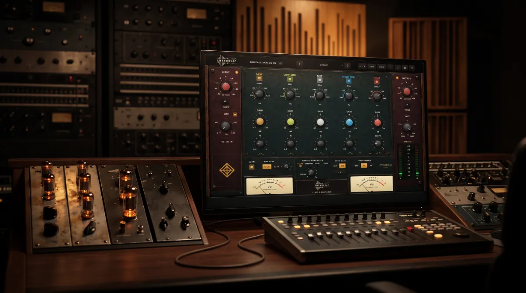Click the right VU meter
Screen dimensions: 526x293
pyautogui.click(x=371, y=184)
